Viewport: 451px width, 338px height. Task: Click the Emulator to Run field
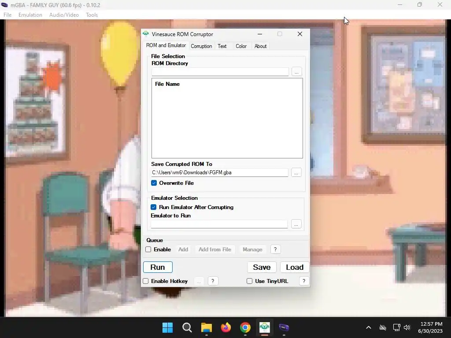219,224
